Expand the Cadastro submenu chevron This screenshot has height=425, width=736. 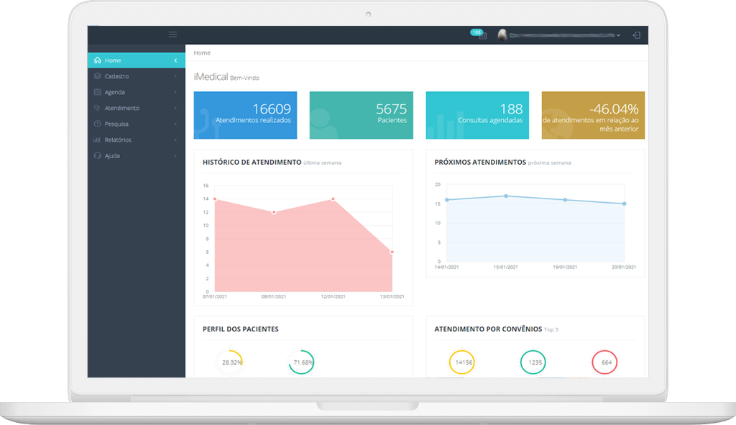click(175, 76)
